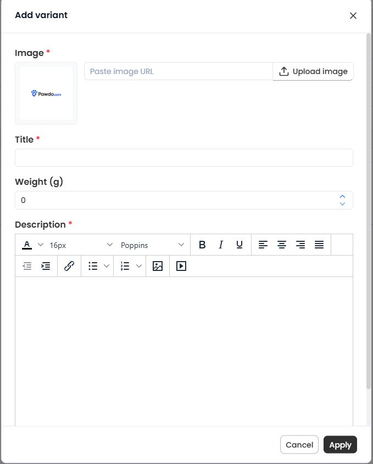Expand bullet list style options
This screenshot has width=373, height=464.
pyautogui.click(x=107, y=266)
